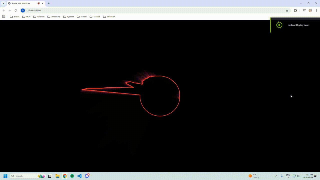Mute the microphone from the system tray
Image resolution: width=320 pixels, height=180 pixels.
281,176
